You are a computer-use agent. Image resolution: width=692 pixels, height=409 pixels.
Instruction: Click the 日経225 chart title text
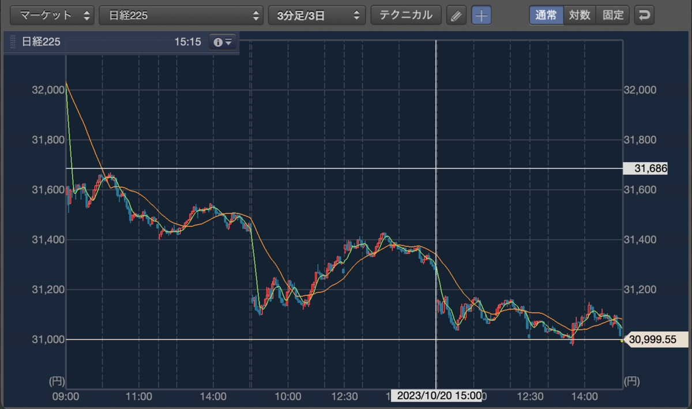click(x=41, y=42)
